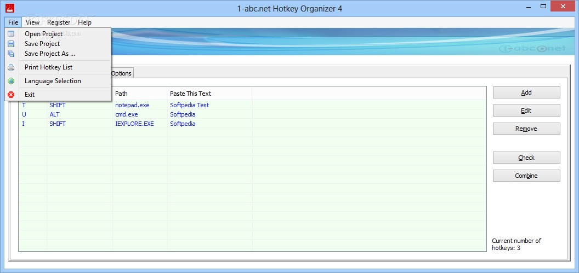
Task: Click the printer icon for Print Hotkey List
Action: coord(11,67)
